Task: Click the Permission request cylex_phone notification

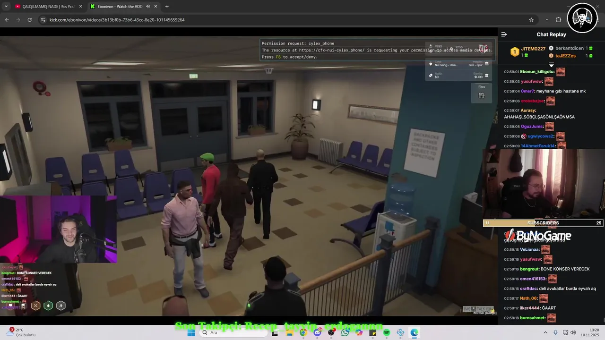Action: tap(378, 50)
